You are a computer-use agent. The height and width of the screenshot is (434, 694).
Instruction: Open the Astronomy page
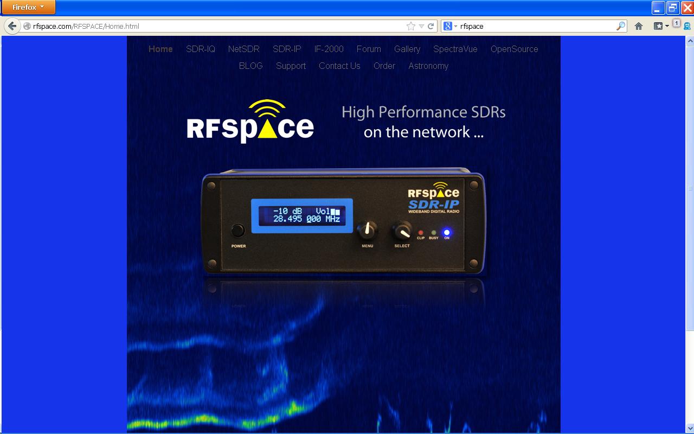(x=428, y=66)
